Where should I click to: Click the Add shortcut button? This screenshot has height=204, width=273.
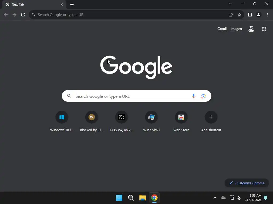(x=211, y=121)
